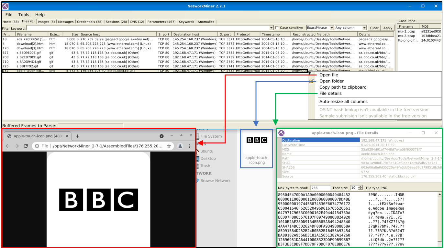The width and height of the screenshot is (444, 249).
Task: Choose Auto-resize all columns
Action: (343, 101)
